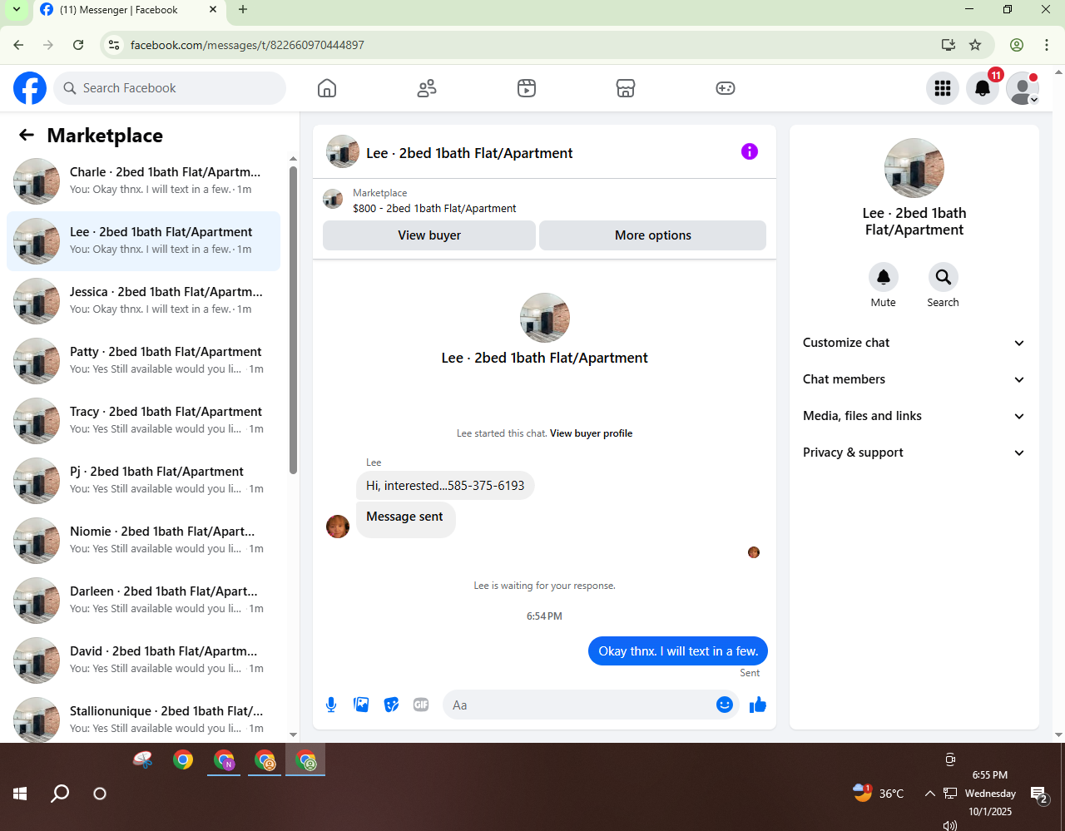The width and height of the screenshot is (1065, 831).
Task: Open the Notifications bell with 11 badge
Action: point(983,88)
